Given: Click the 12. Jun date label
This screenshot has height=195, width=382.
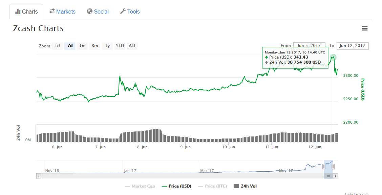Looking at the screenshot, I should tap(315, 147).
